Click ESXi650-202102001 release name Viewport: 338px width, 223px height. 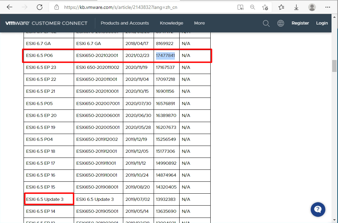[x=97, y=55]
